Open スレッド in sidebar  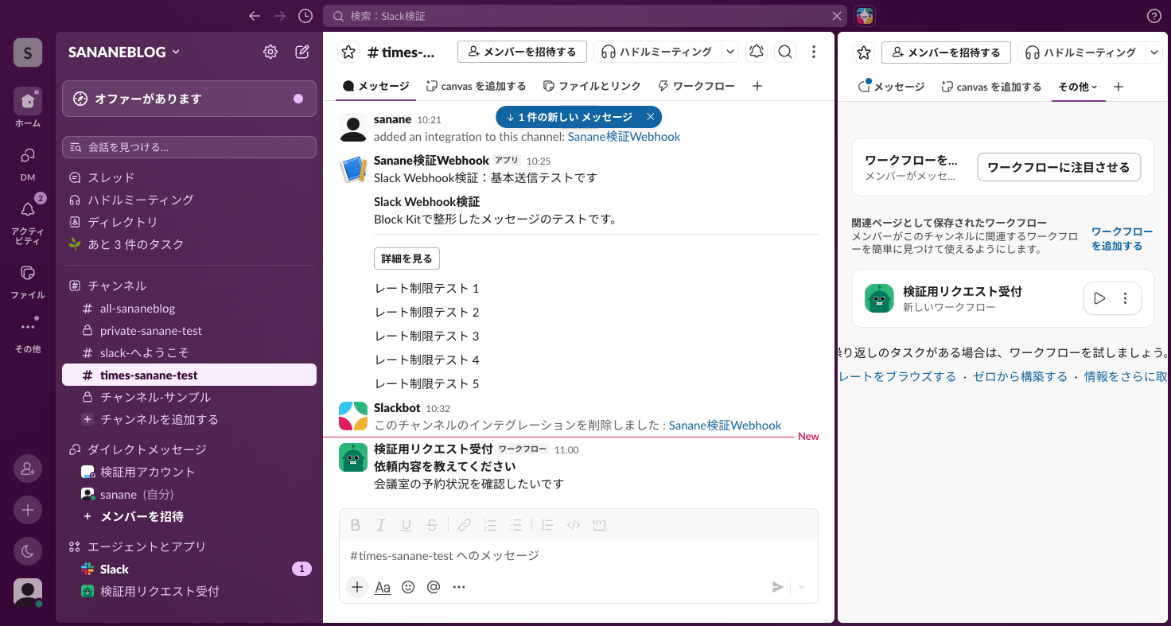189,177
